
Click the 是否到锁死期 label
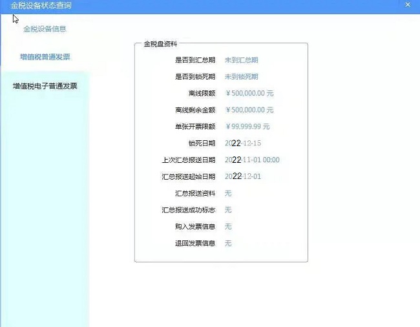coord(195,77)
